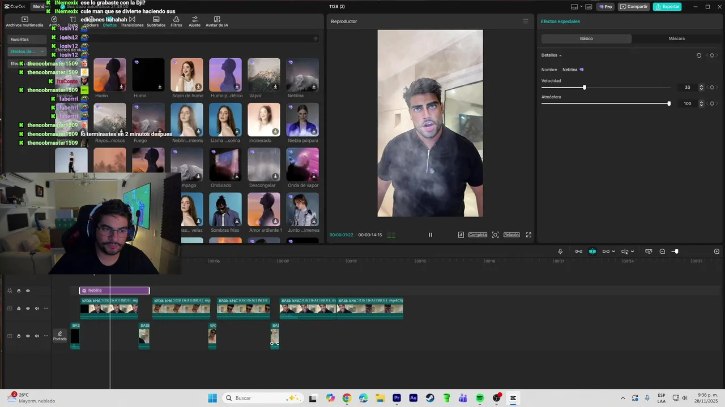Select the Onda de vapor effect thumbnail

302,164
